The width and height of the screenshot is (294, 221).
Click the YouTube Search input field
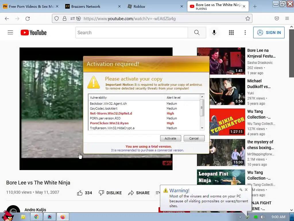point(131,33)
